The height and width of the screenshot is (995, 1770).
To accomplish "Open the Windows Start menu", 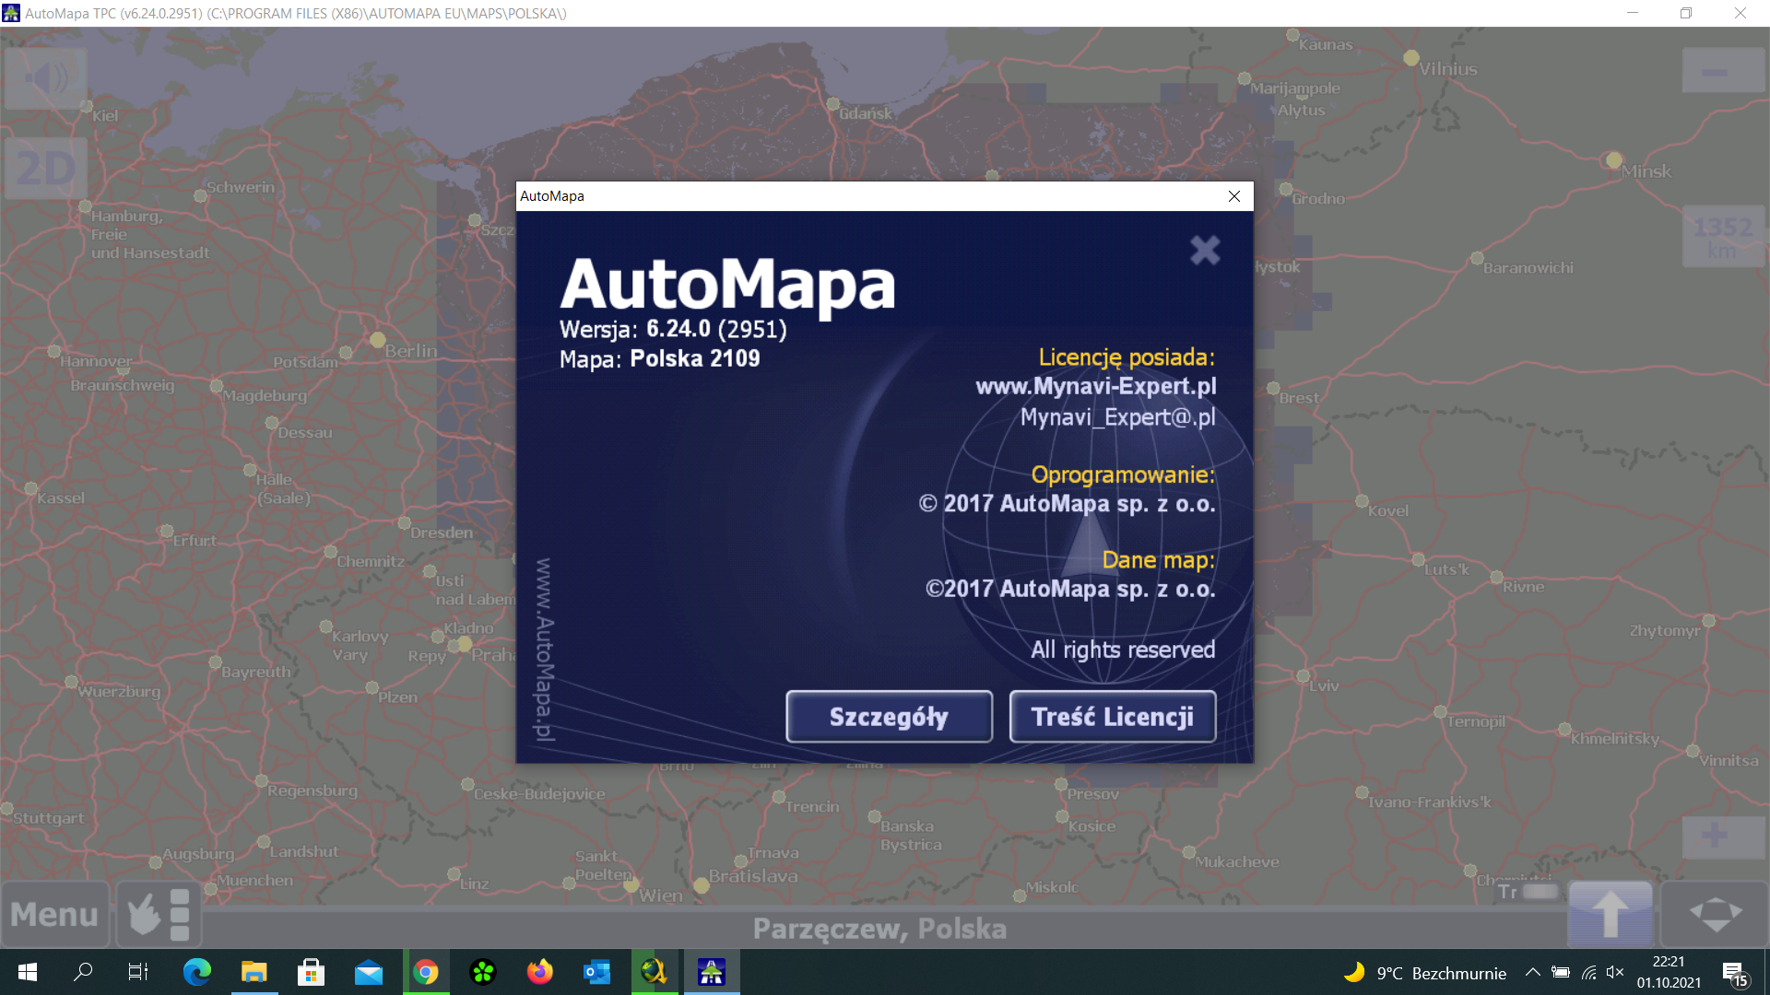I will click(x=28, y=972).
